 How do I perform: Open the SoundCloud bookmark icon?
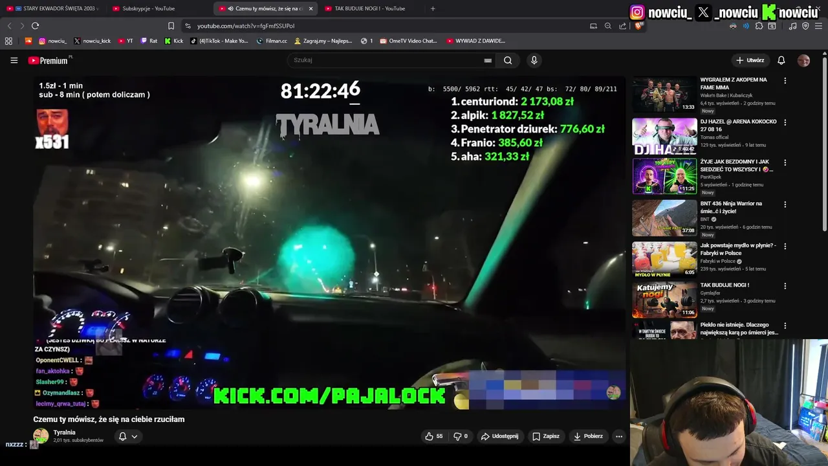[x=28, y=41]
